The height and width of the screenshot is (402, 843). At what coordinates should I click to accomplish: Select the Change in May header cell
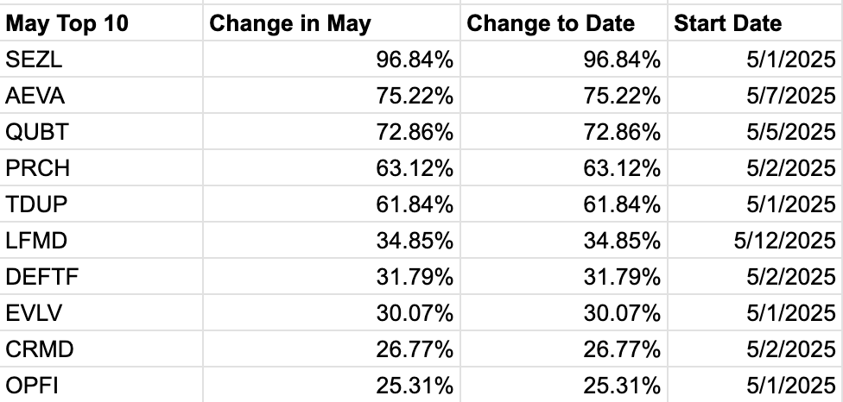[332, 22]
